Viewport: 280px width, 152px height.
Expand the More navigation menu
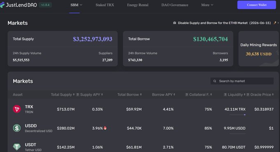coord(207,5)
